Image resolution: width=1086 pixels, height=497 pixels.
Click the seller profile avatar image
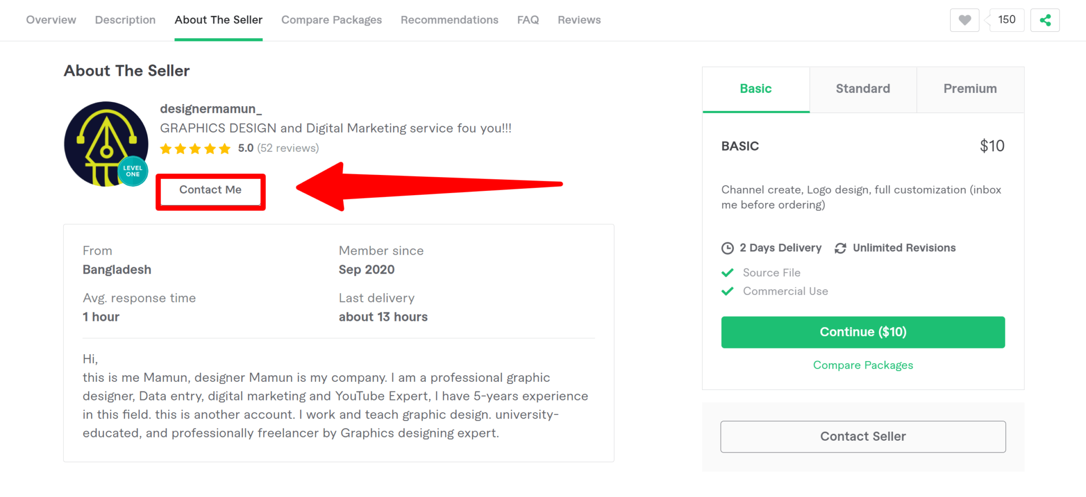click(x=106, y=144)
